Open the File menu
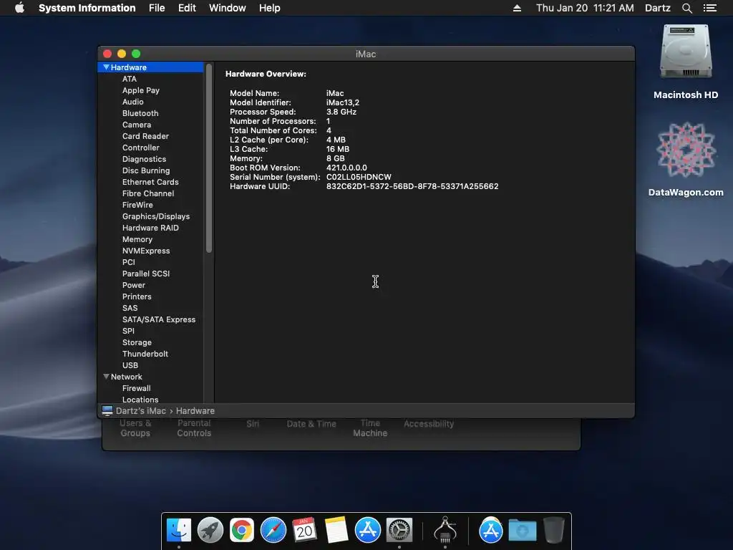The height and width of the screenshot is (550, 733). [157, 8]
